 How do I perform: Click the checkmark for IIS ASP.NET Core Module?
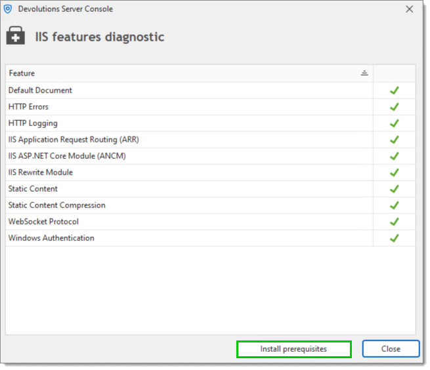pos(395,156)
